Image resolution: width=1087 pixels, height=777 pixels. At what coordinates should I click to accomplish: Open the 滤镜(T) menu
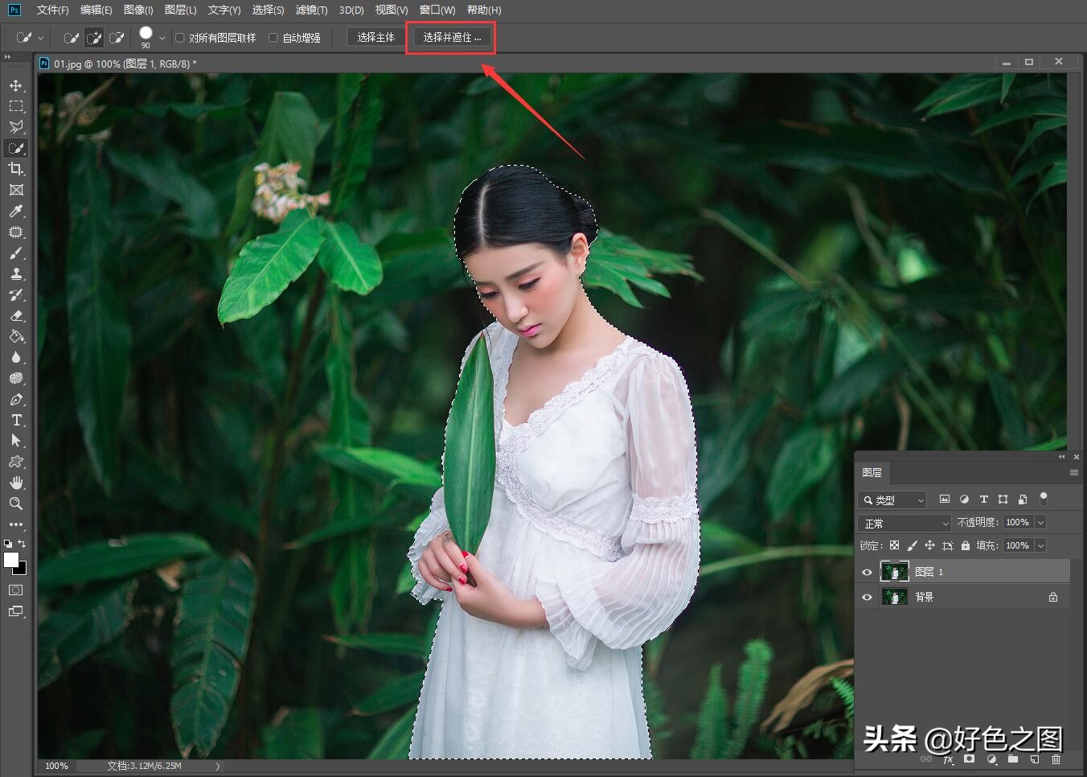(311, 10)
